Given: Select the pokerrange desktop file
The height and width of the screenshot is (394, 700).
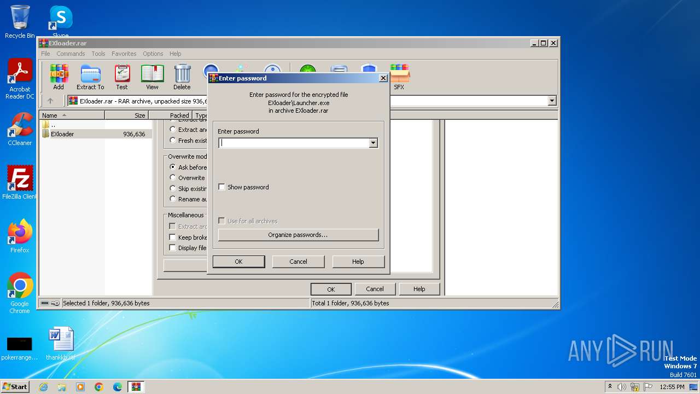Looking at the screenshot, I should point(20,348).
